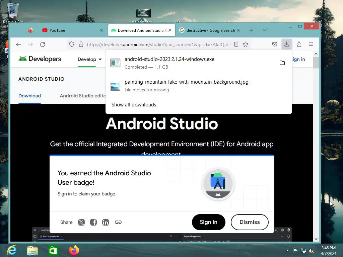
Task: Click Firefox icon in the taskbar
Action: point(74,250)
